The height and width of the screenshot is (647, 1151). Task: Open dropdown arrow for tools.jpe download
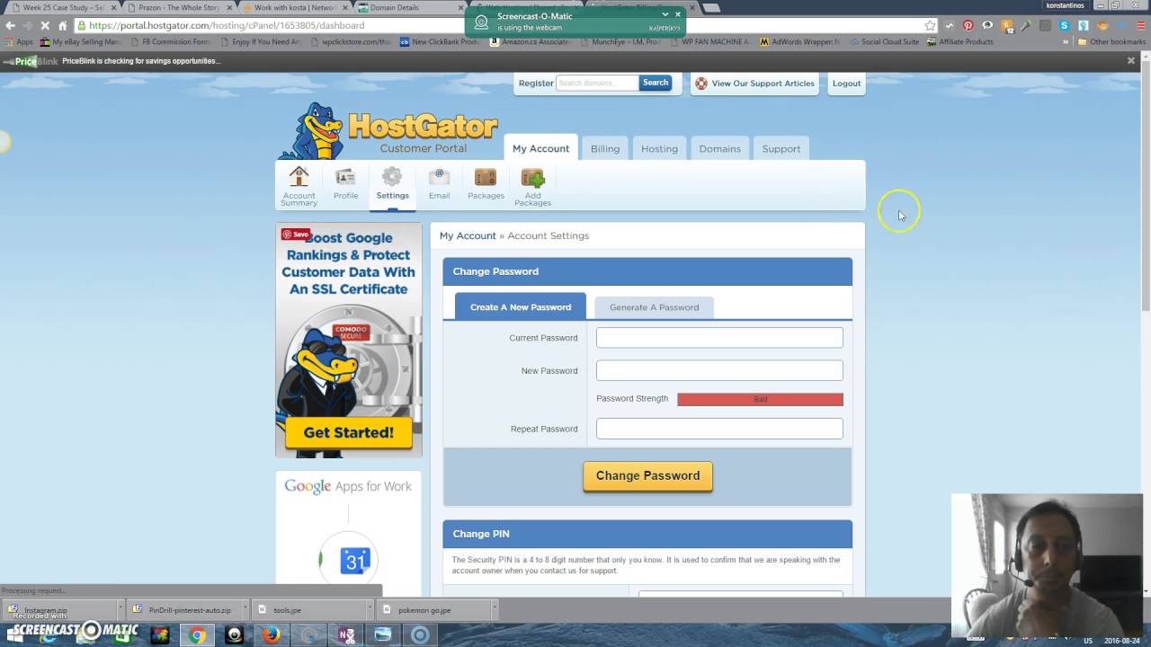click(x=369, y=610)
